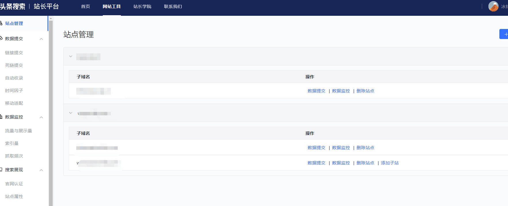Viewport: 508px width, 206px height.
Task: Collapse the first site panel chevron
Action: [71, 56]
